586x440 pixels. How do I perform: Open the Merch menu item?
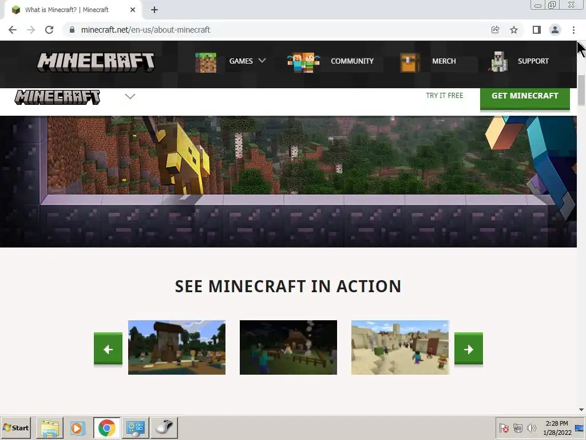point(444,61)
